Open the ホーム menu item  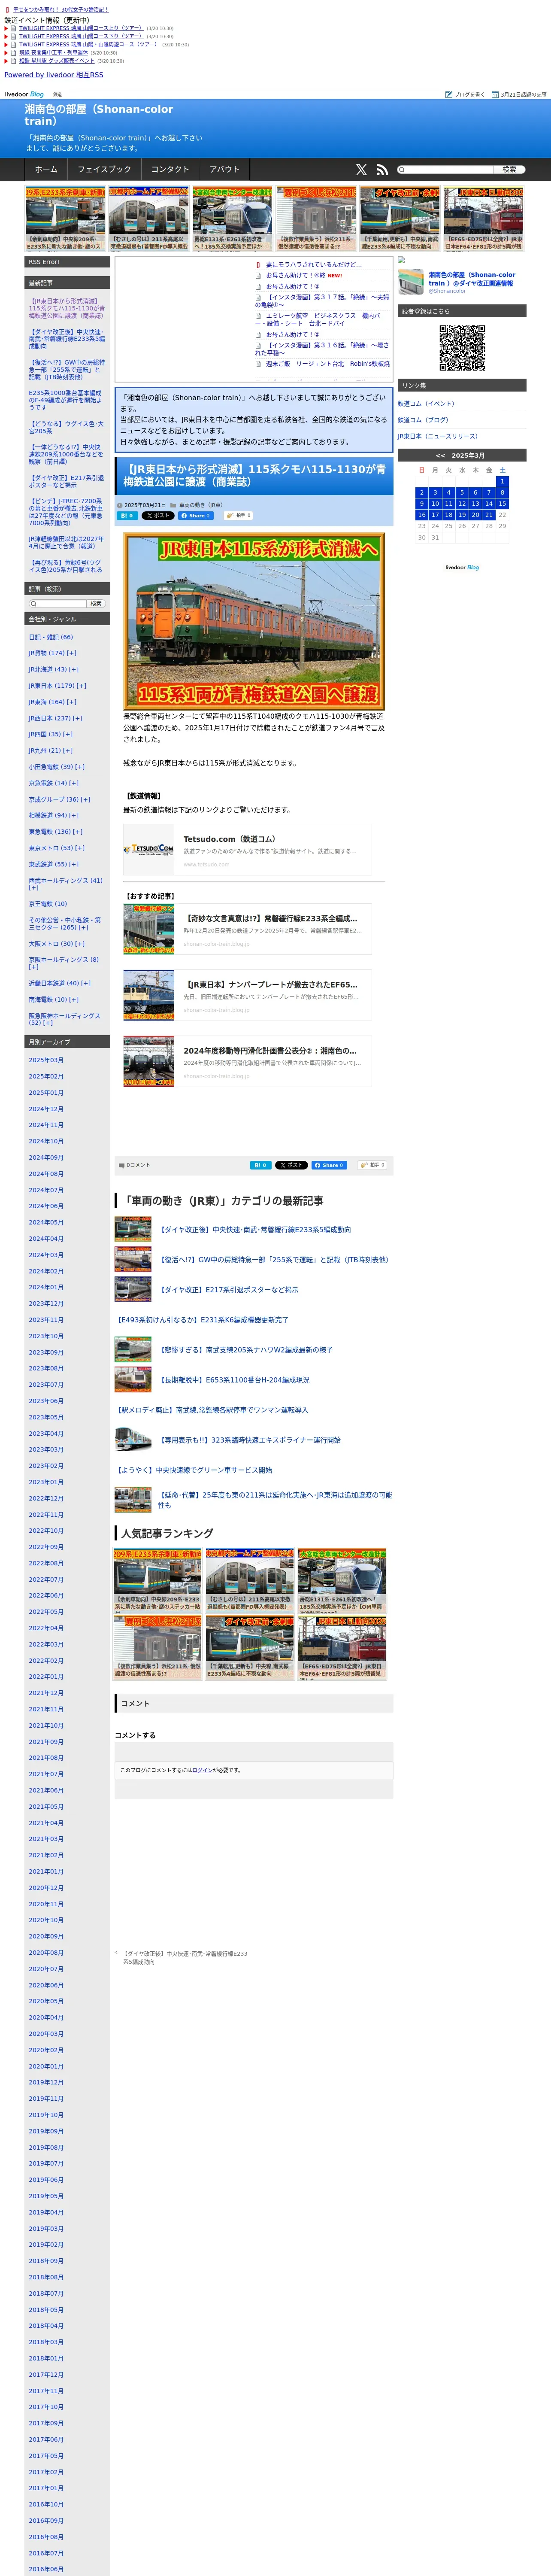click(46, 170)
